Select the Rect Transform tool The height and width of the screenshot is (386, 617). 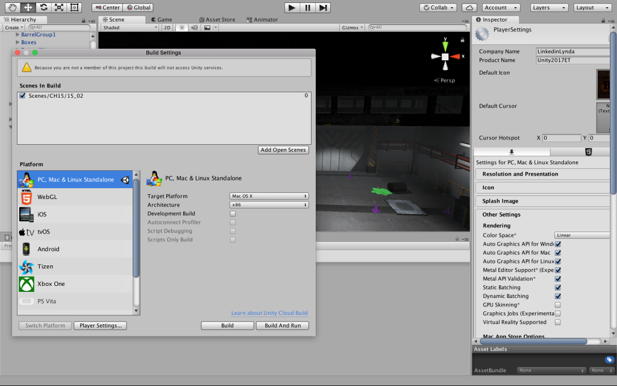74,7
